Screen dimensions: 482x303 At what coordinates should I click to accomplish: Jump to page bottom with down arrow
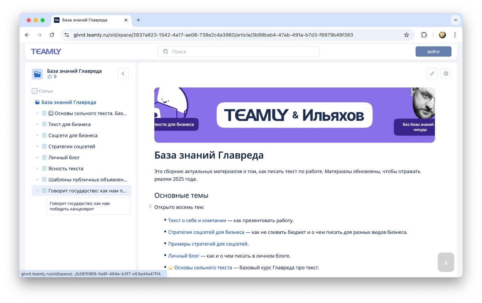pyautogui.click(x=446, y=262)
